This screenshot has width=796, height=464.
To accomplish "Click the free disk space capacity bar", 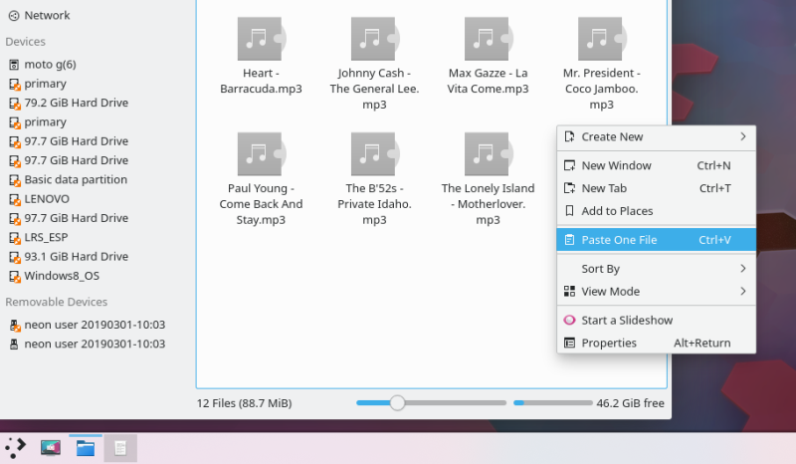I will (553, 403).
